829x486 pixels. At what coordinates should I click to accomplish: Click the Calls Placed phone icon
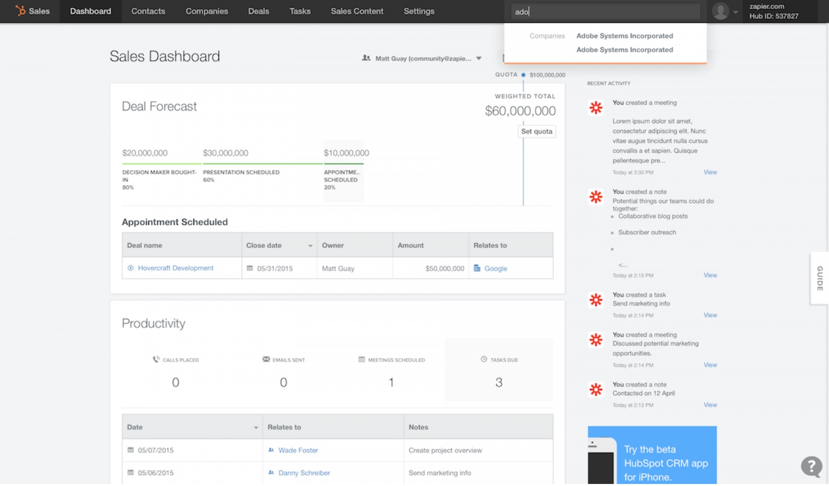156,359
